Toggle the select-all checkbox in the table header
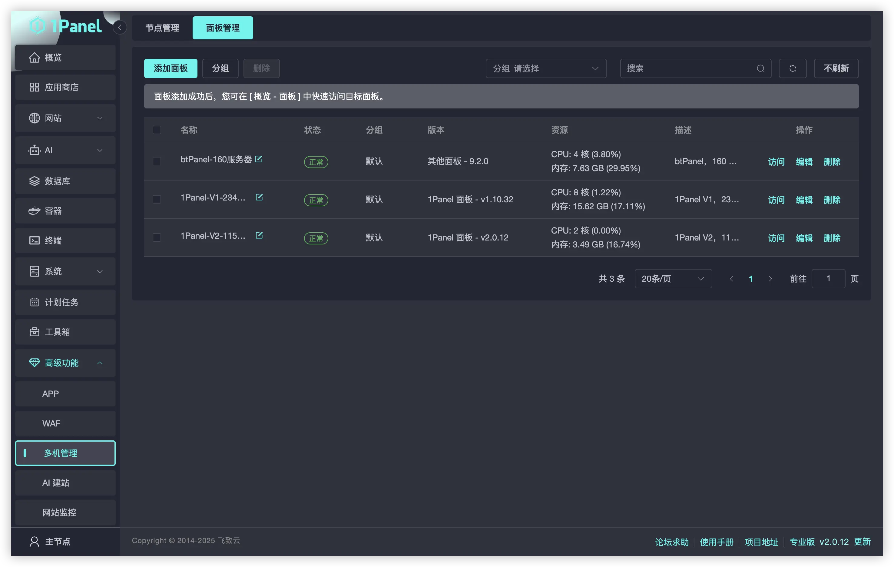This screenshot has height=567, width=894. point(157,130)
